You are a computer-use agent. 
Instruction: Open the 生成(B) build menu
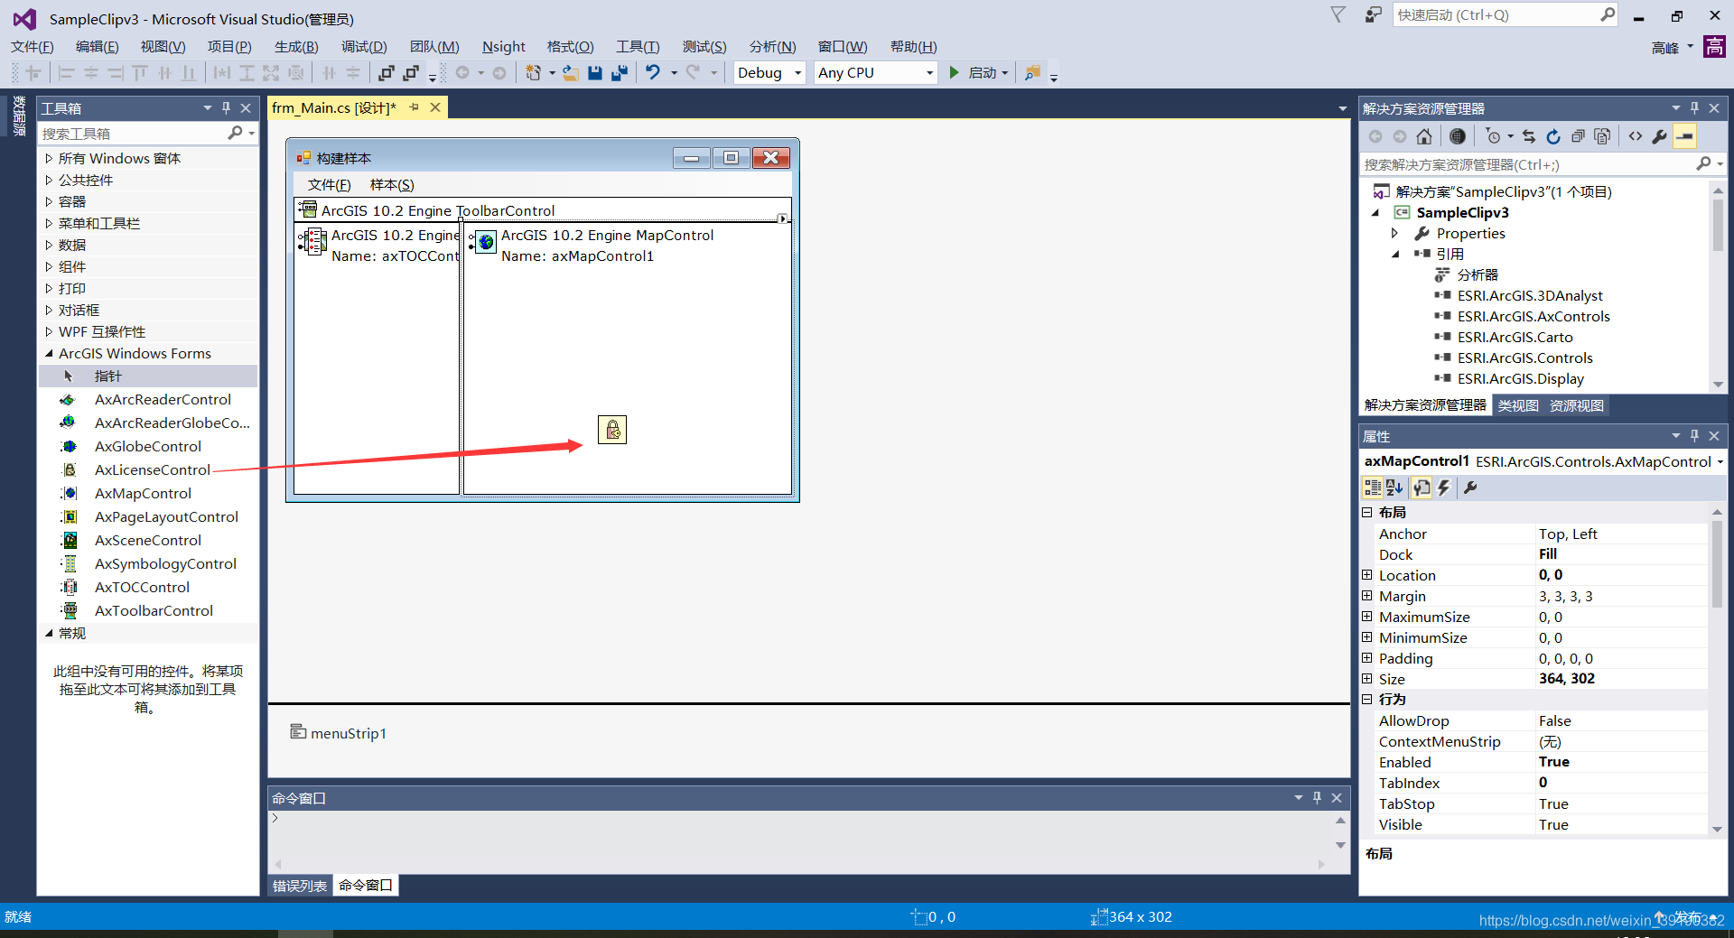pos(296,46)
